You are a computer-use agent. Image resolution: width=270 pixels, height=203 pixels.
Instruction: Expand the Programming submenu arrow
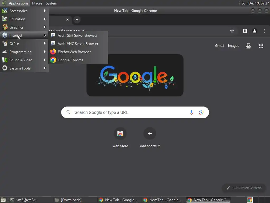[x=45, y=52]
